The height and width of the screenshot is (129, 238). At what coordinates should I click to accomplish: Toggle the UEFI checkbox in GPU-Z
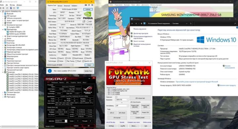click(88, 21)
